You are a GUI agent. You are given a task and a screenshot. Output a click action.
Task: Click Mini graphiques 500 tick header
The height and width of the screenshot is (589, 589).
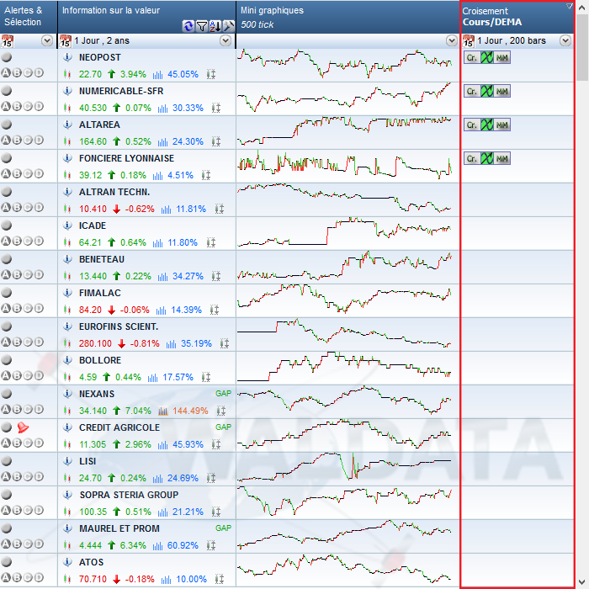coord(348,17)
